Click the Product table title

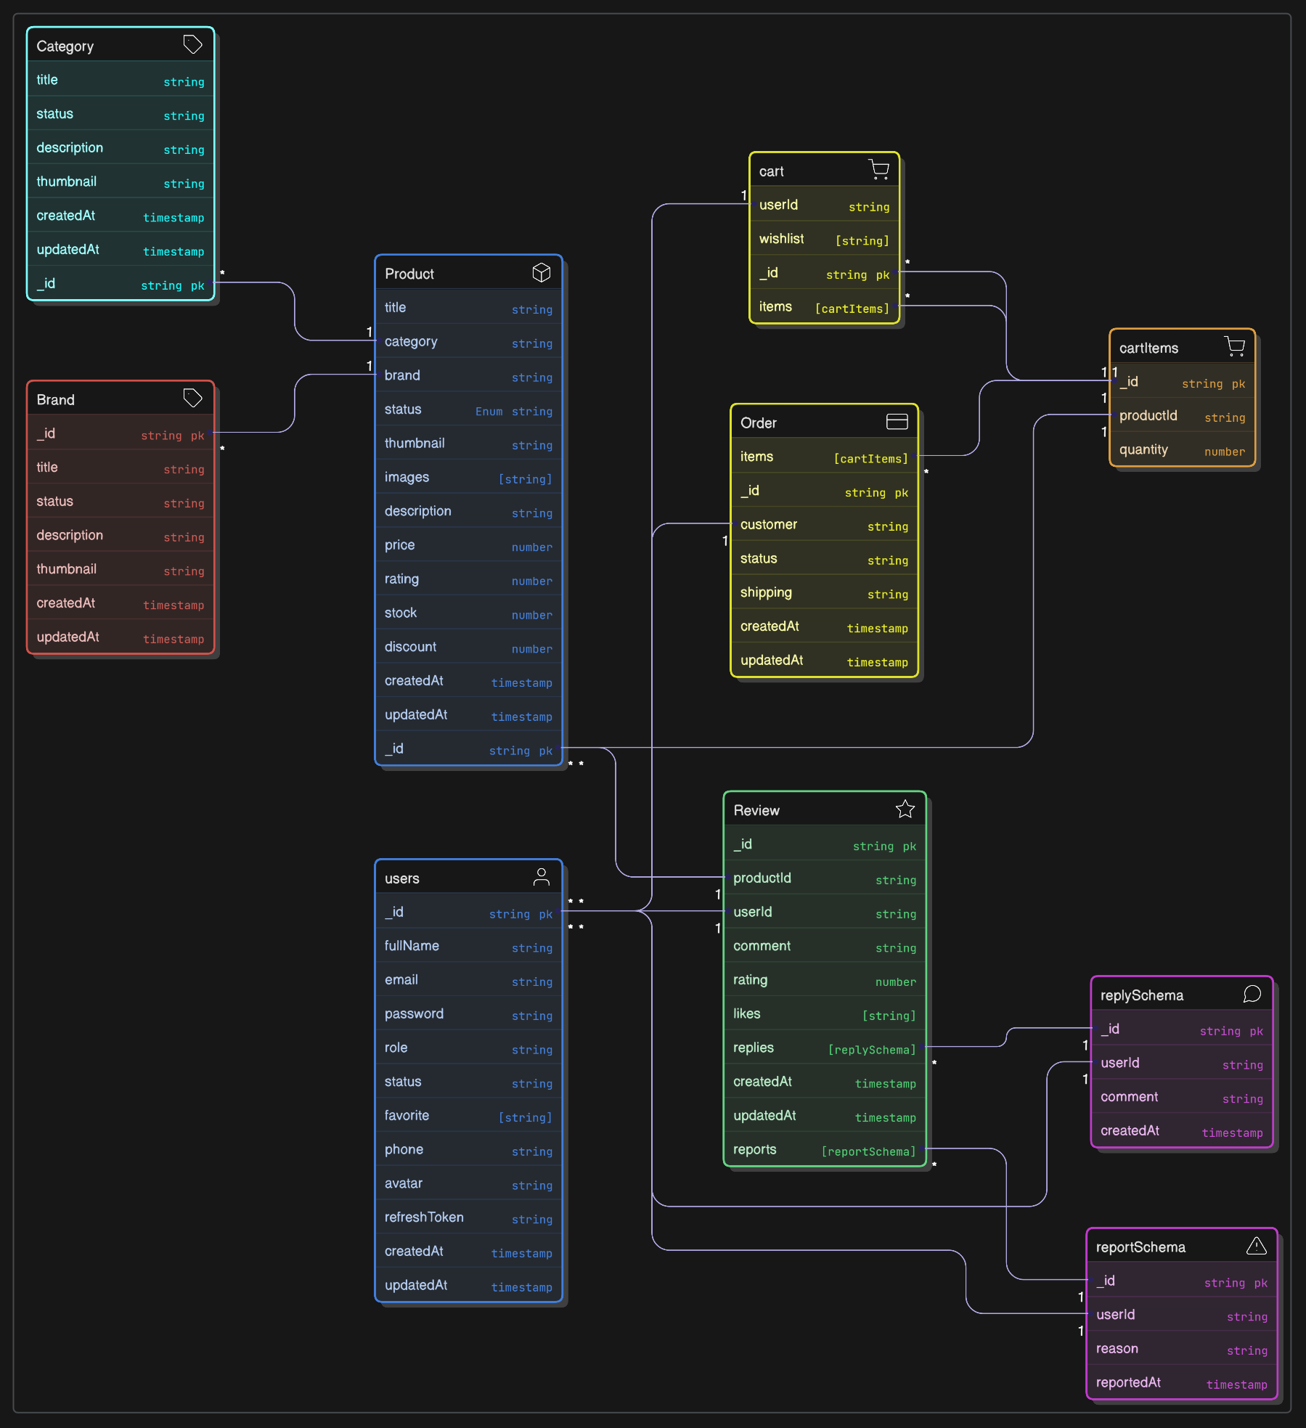tap(409, 274)
